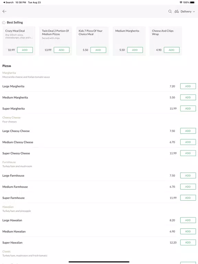
Task: Select the Super Hawaiian name
Action: coord(12,243)
